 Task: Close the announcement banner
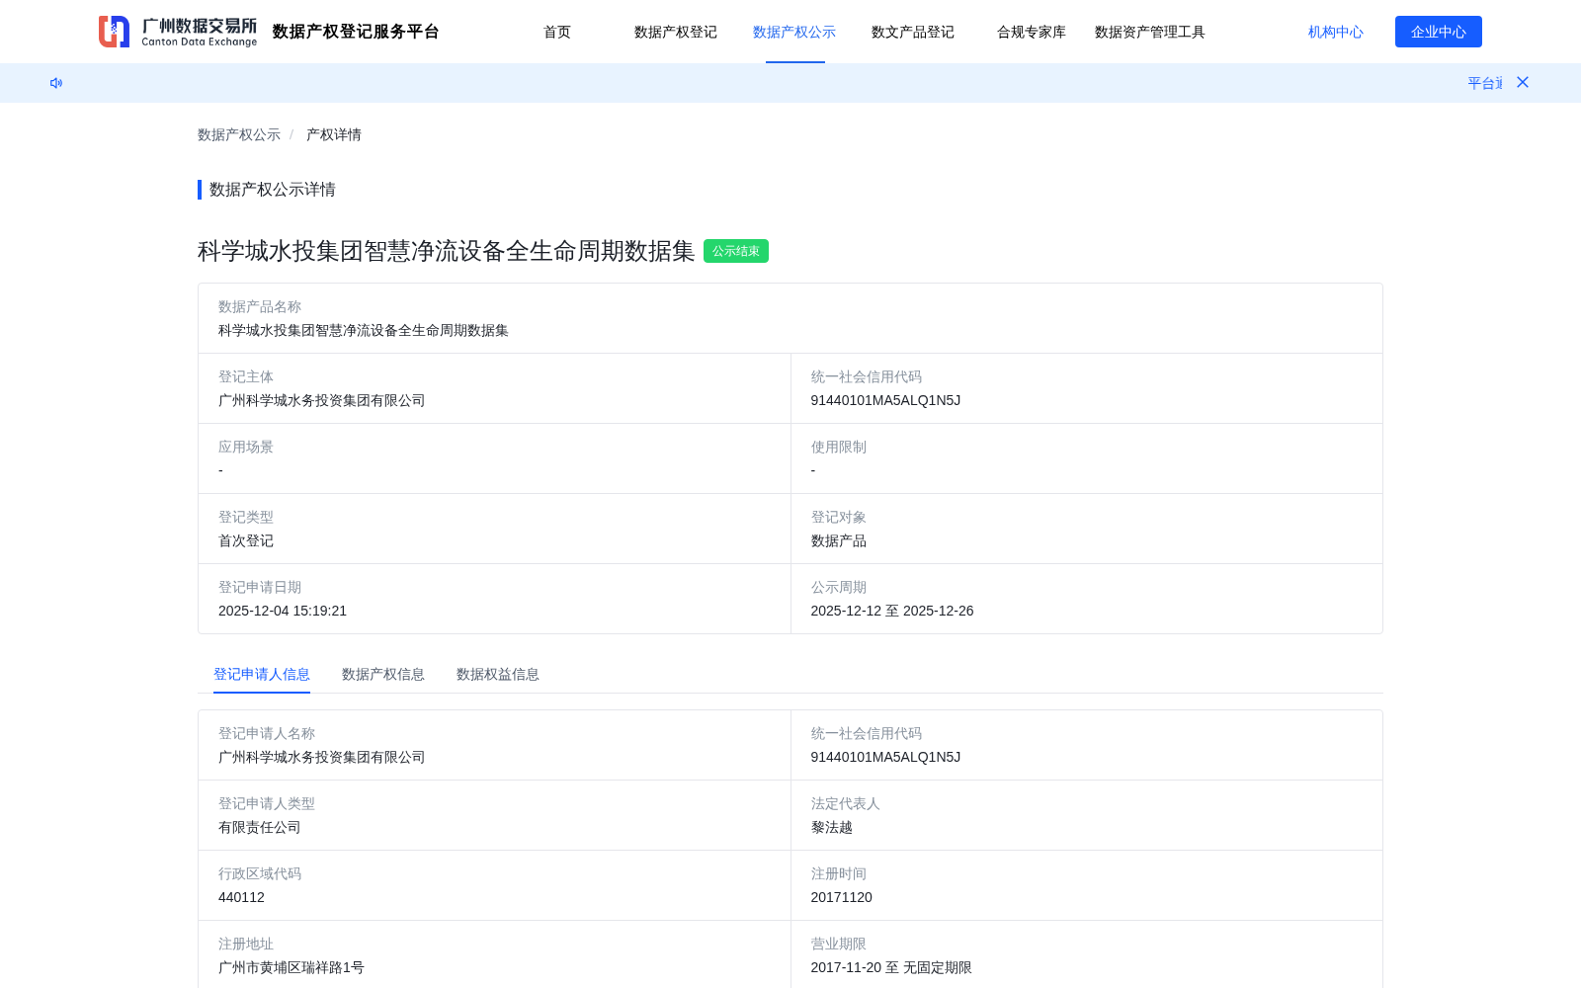[x=1523, y=82]
